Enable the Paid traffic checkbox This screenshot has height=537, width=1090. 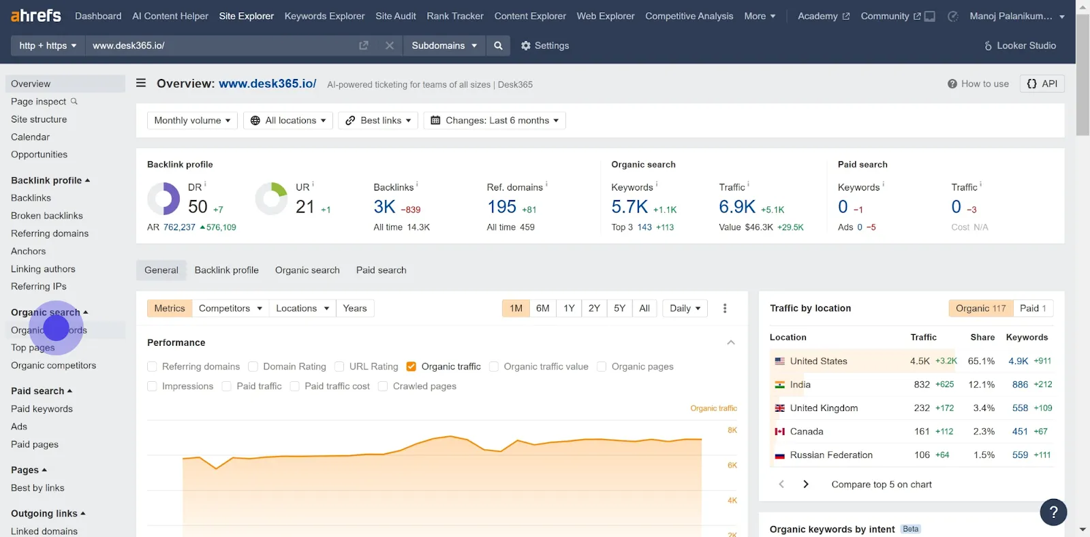[226, 386]
